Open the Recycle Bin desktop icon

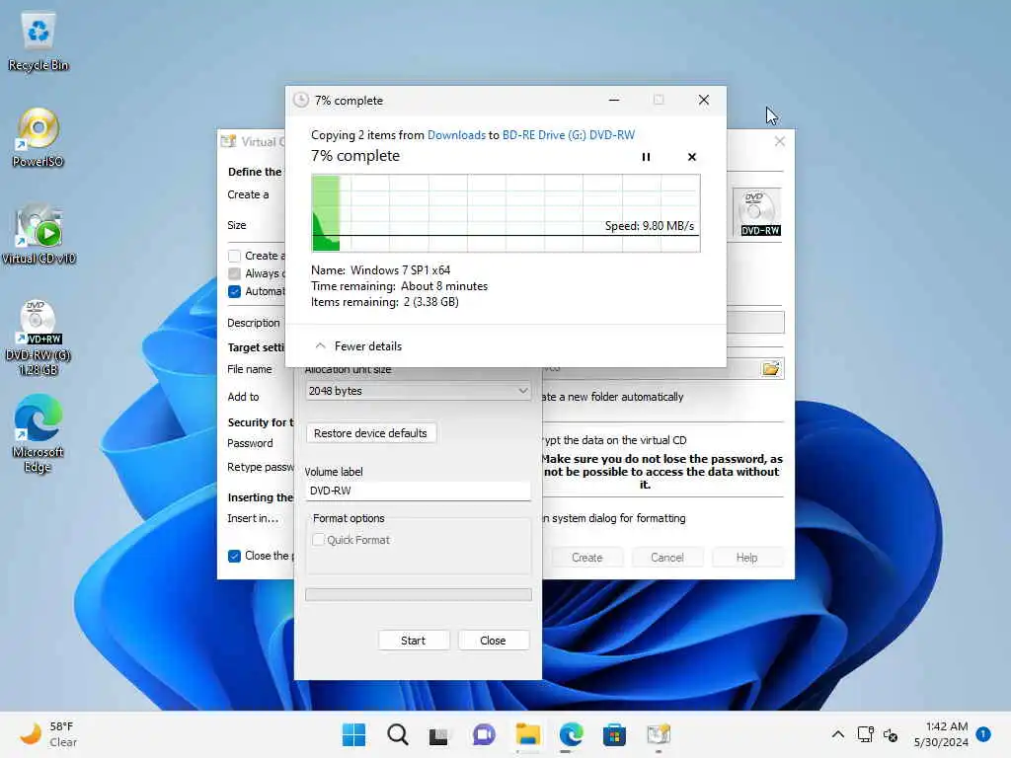coord(39,42)
